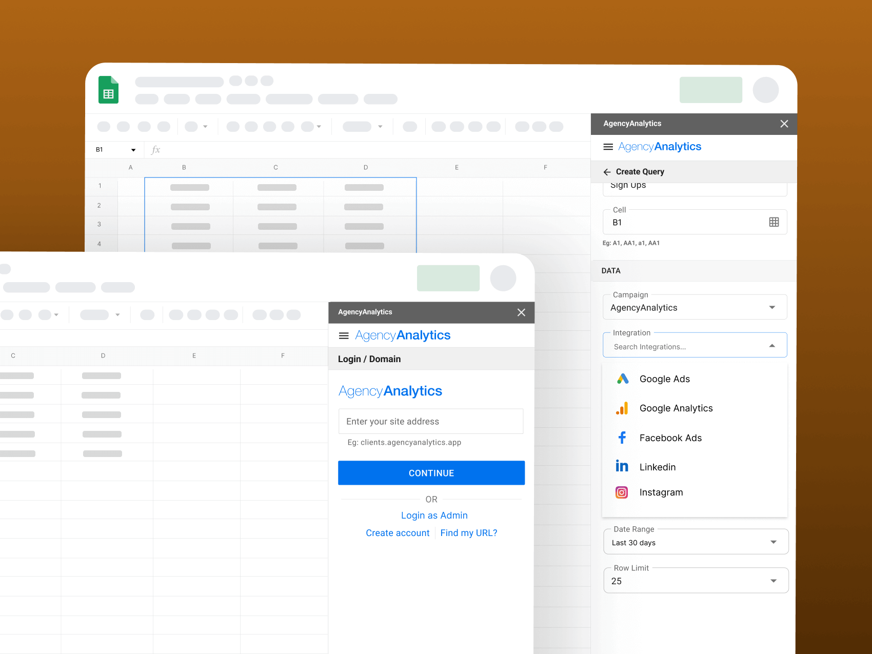Image resolution: width=872 pixels, height=654 pixels.
Task: Open hamburger menu in Login / Domain panel
Action: [x=344, y=335]
